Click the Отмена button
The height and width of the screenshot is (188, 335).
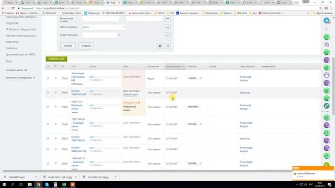coord(86,46)
